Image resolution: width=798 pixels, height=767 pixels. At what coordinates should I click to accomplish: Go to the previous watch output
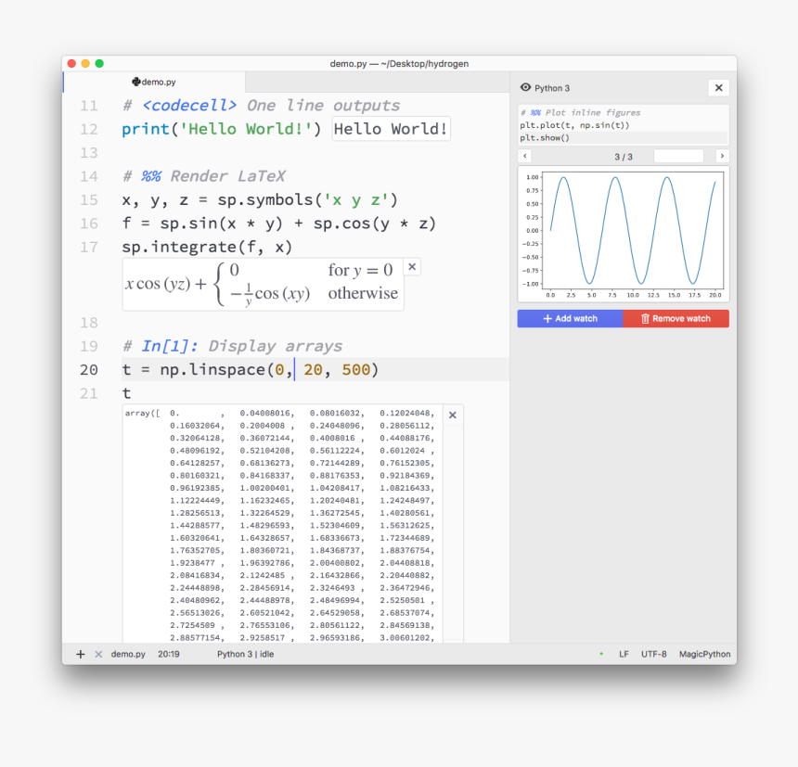tap(524, 157)
